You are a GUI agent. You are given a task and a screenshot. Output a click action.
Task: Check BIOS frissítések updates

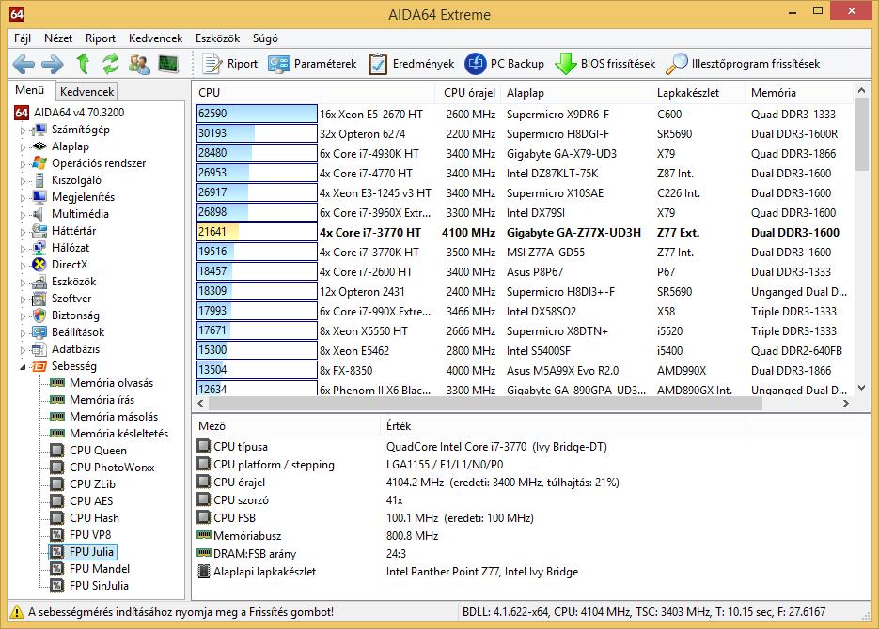(x=605, y=64)
